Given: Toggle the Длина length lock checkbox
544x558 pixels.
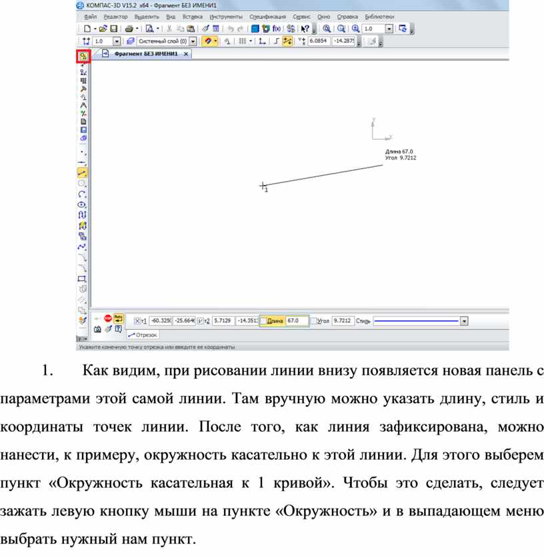Looking at the screenshot, I should 263,321.
